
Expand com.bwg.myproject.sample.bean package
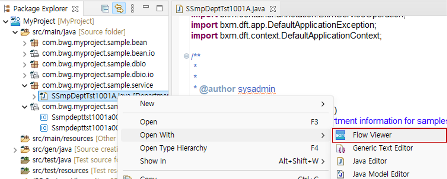pyautogui.click(x=25, y=43)
